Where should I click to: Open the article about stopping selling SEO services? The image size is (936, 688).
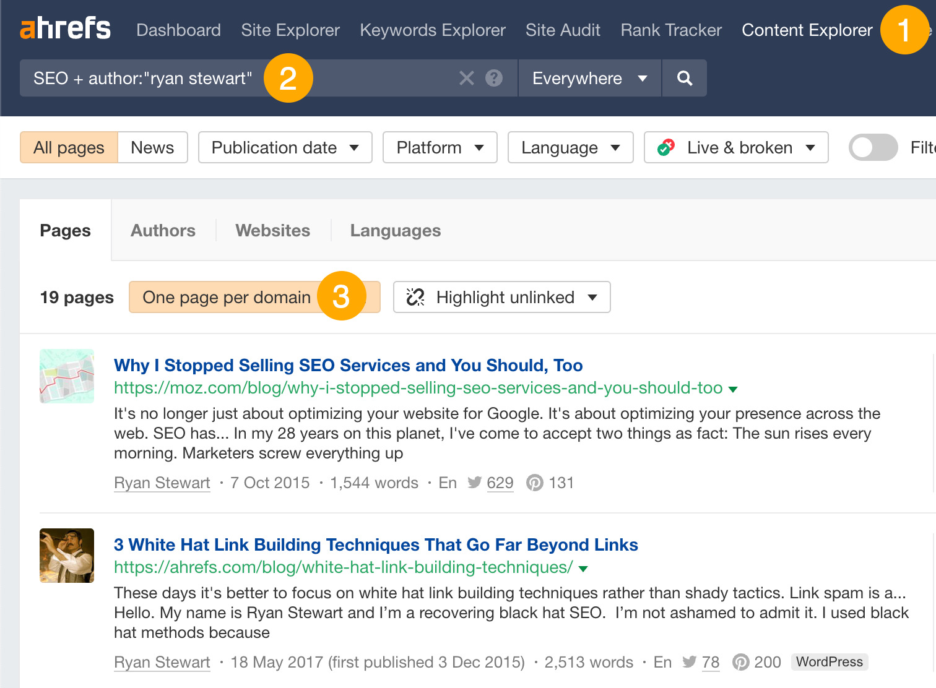tap(348, 365)
